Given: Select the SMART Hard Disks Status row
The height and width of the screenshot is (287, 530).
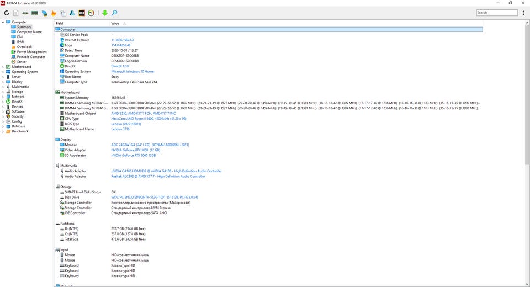Looking at the screenshot, I should tap(268, 192).
